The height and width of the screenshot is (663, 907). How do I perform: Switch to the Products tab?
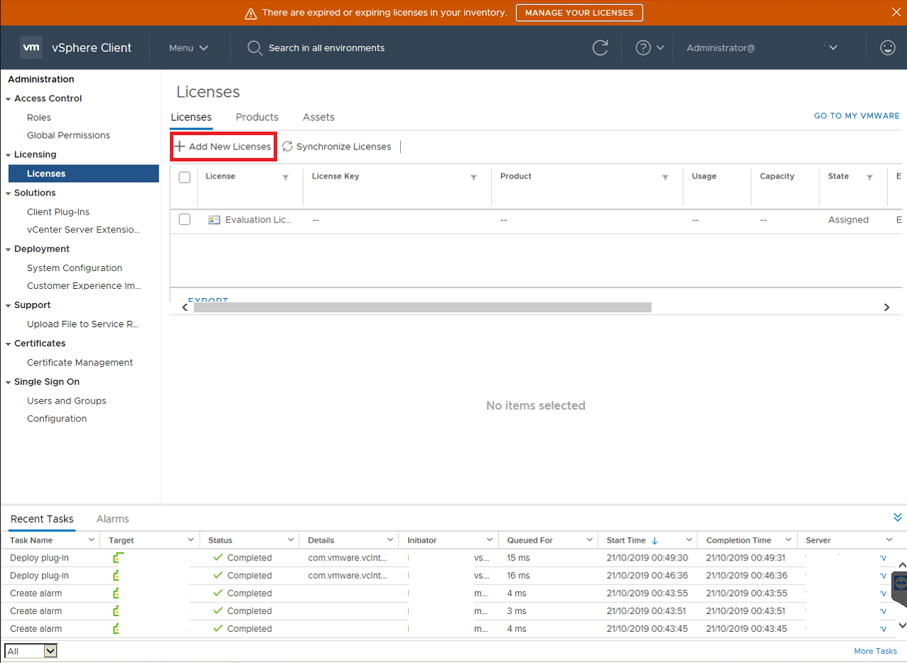[257, 117]
